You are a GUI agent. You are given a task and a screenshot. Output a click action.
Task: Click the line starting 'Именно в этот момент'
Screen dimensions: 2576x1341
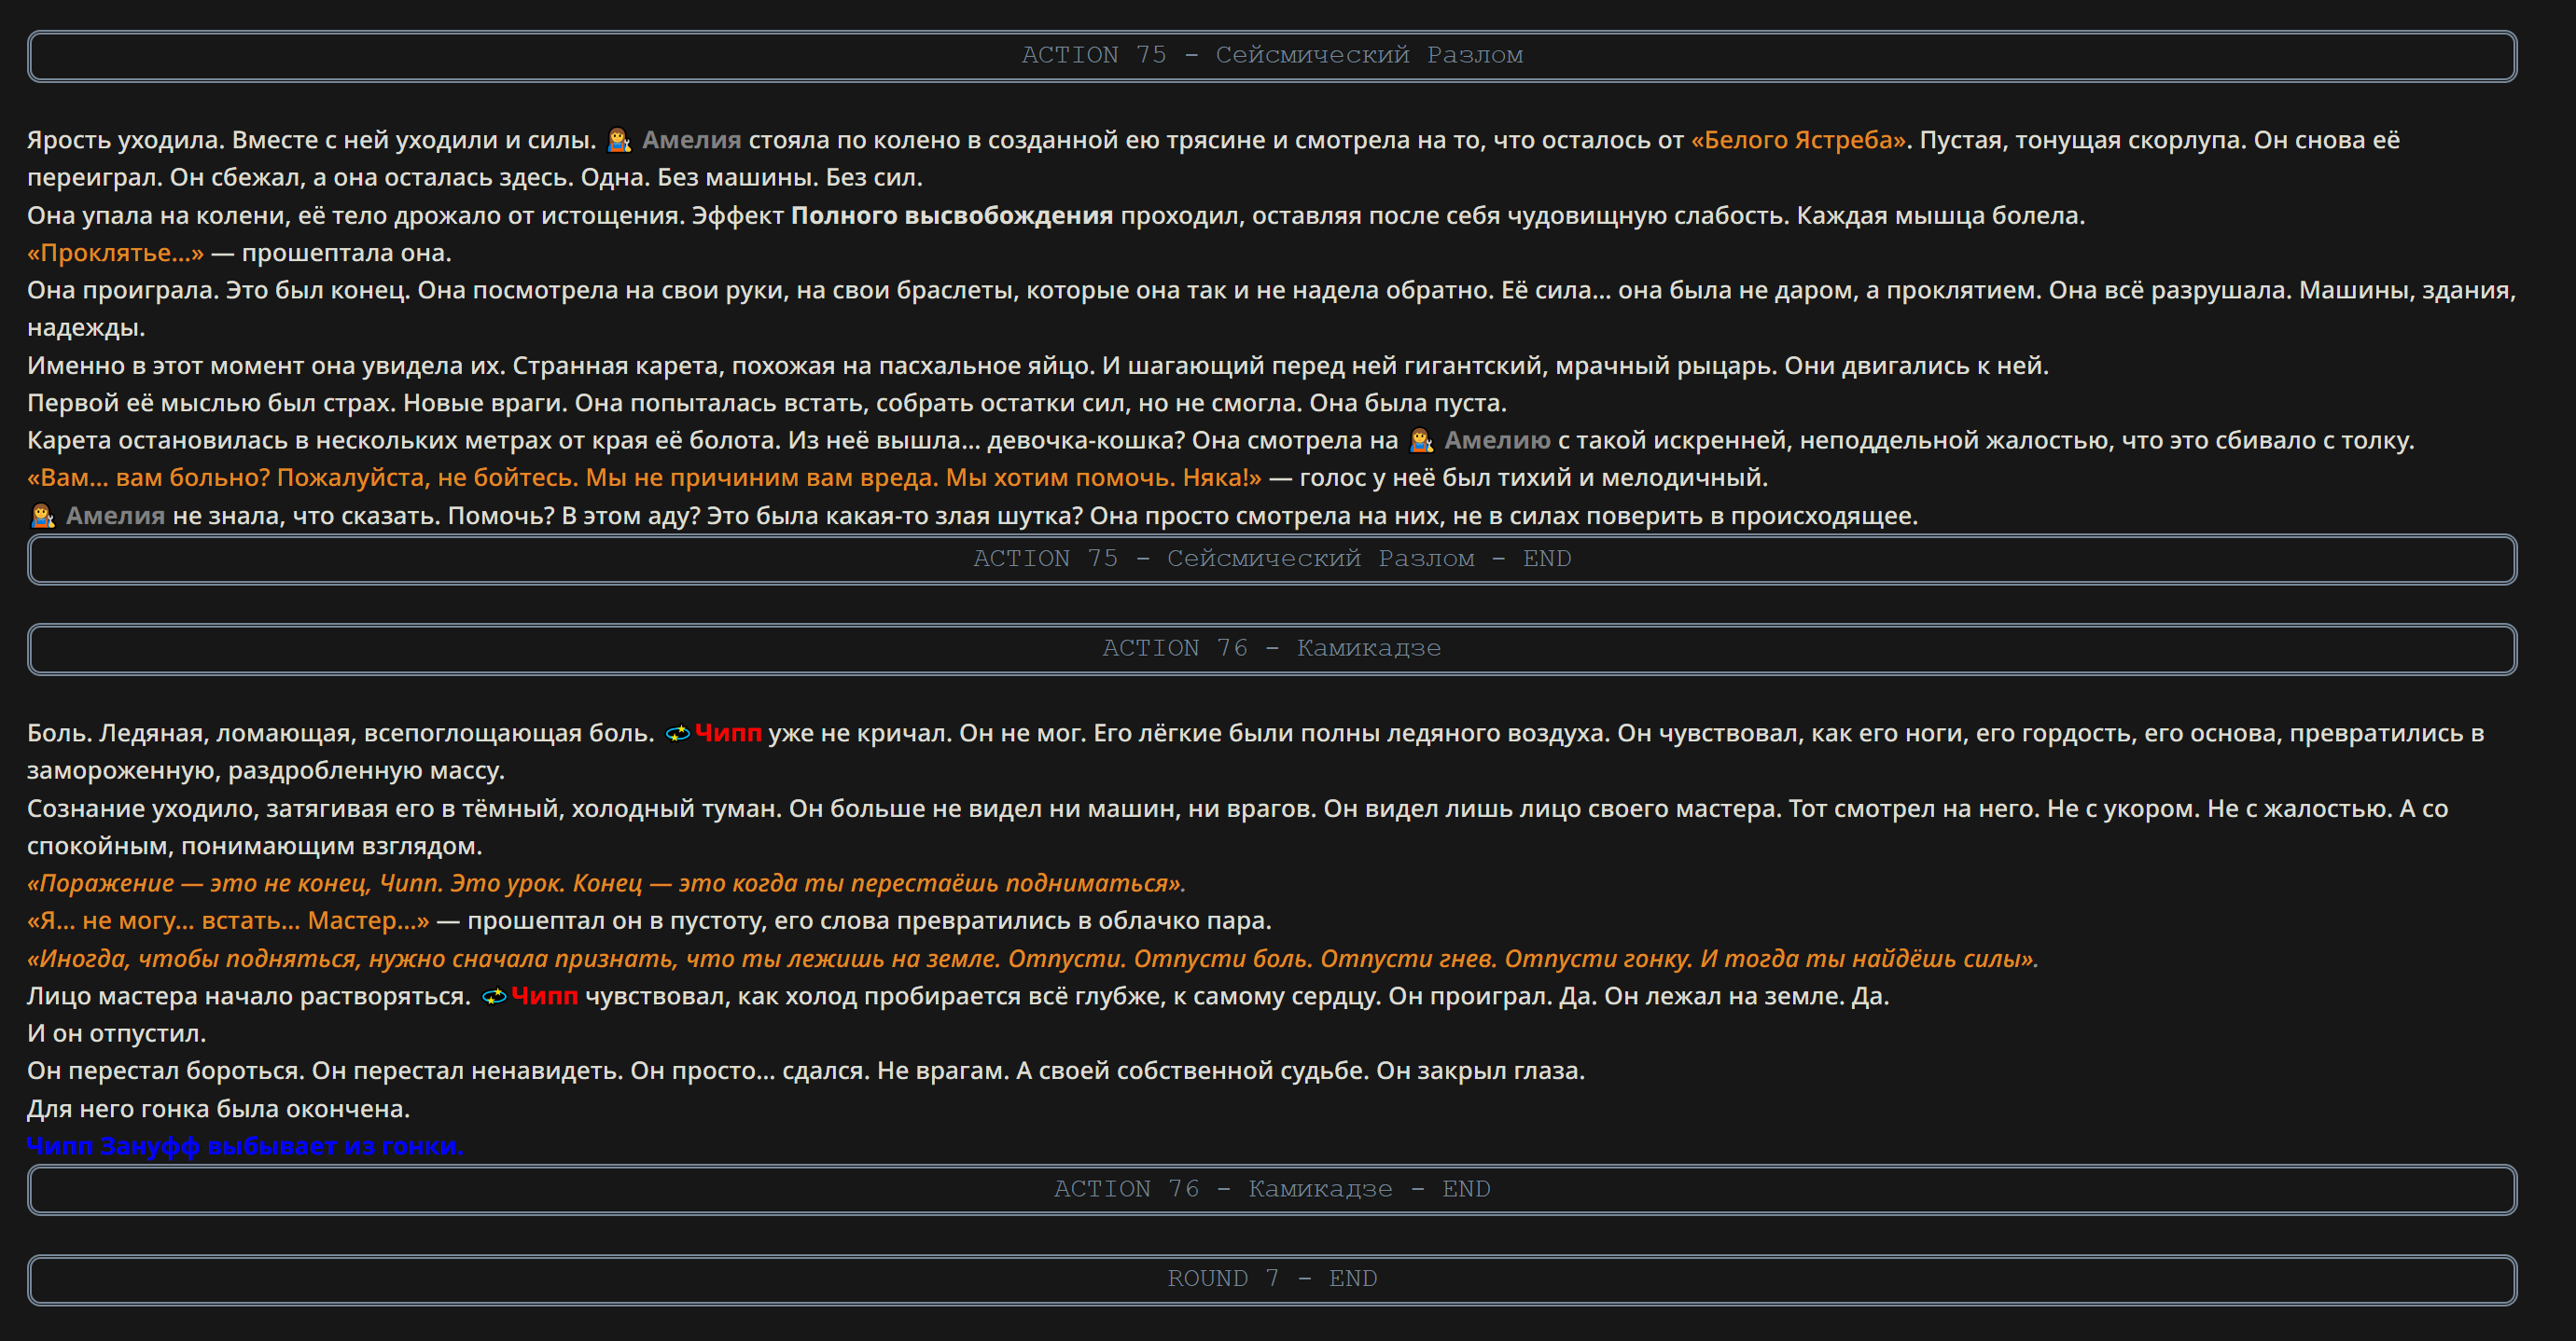coord(1038,366)
